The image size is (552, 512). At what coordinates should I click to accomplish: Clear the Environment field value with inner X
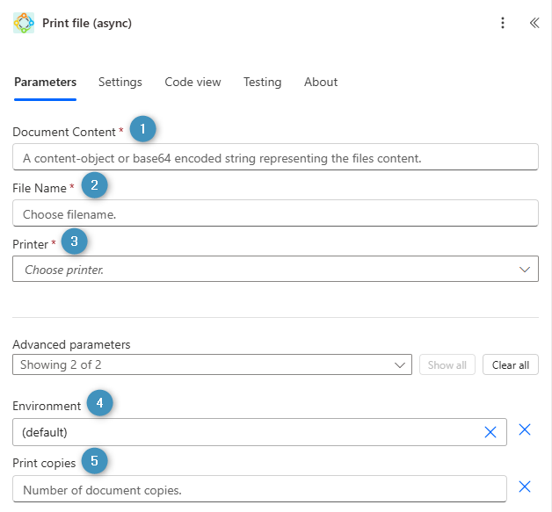tap(490, 432)
